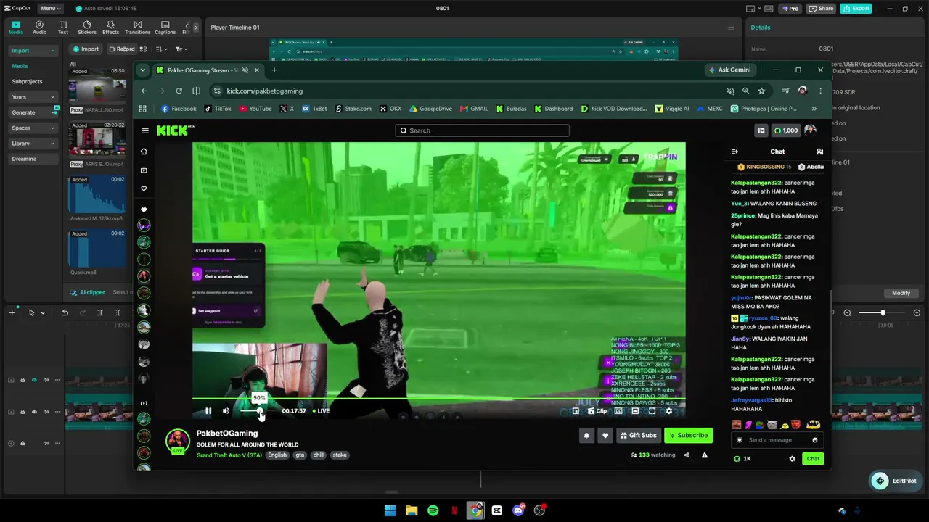Click the Kick search field
929x522 pixels.
482,130
